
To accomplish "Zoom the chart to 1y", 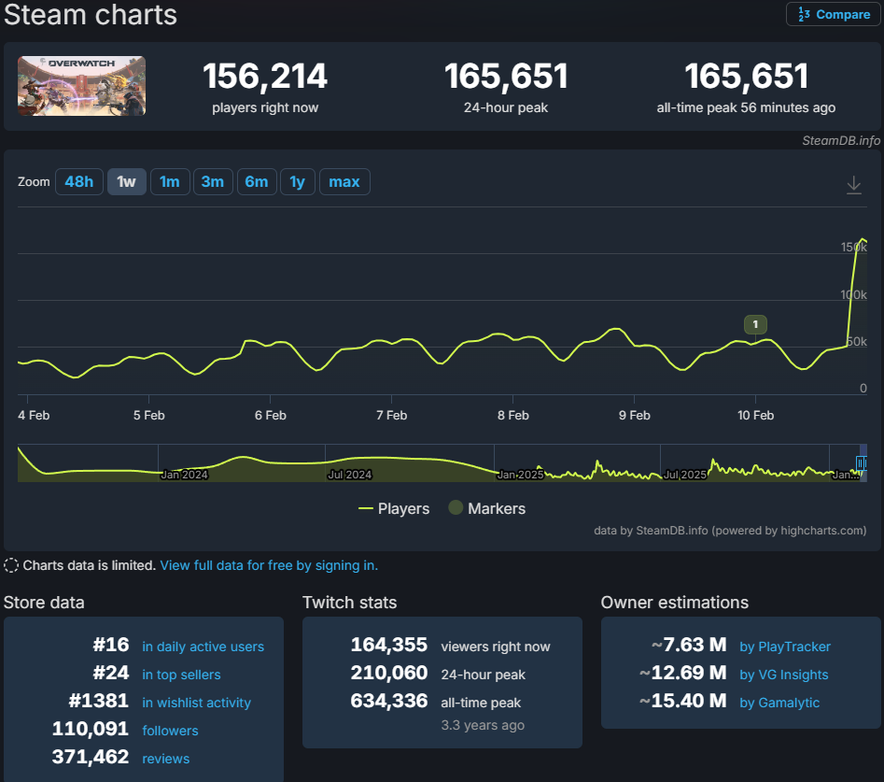I will (297, 181).
